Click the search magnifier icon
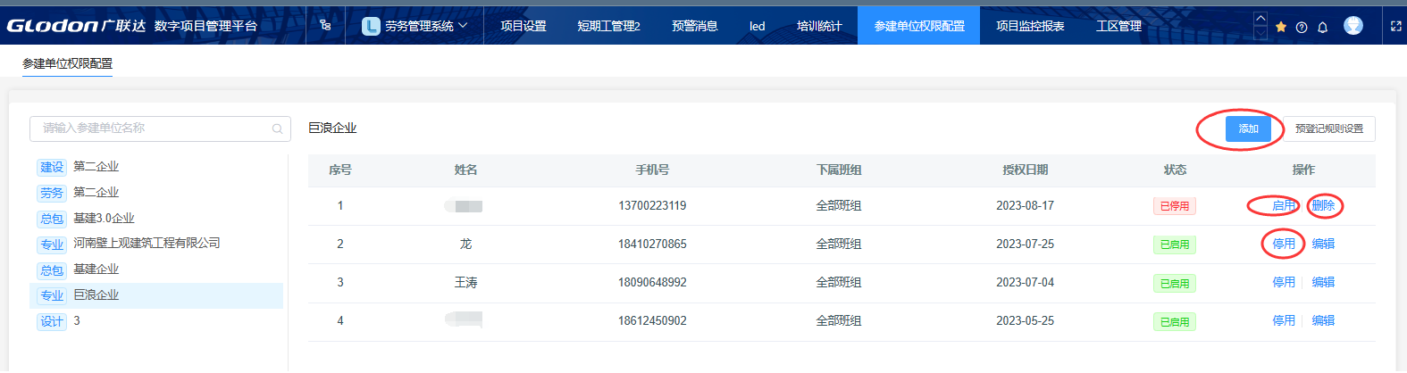 point(278,129)
